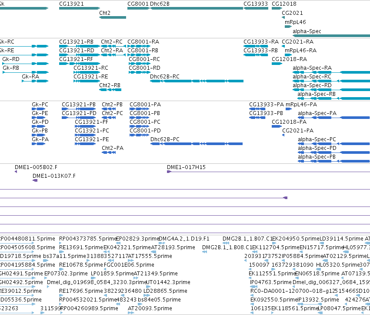The height and width of the screenshot is (315, 370).
Task: Select the CG12018-PA protein label
Action: coord(289,122)
